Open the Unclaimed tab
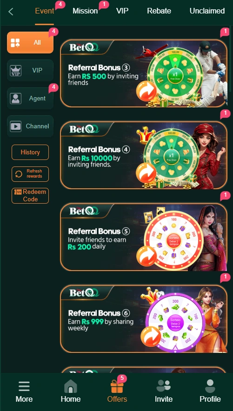The height and width of the screenshot is (411, 233). pos(207,11)
